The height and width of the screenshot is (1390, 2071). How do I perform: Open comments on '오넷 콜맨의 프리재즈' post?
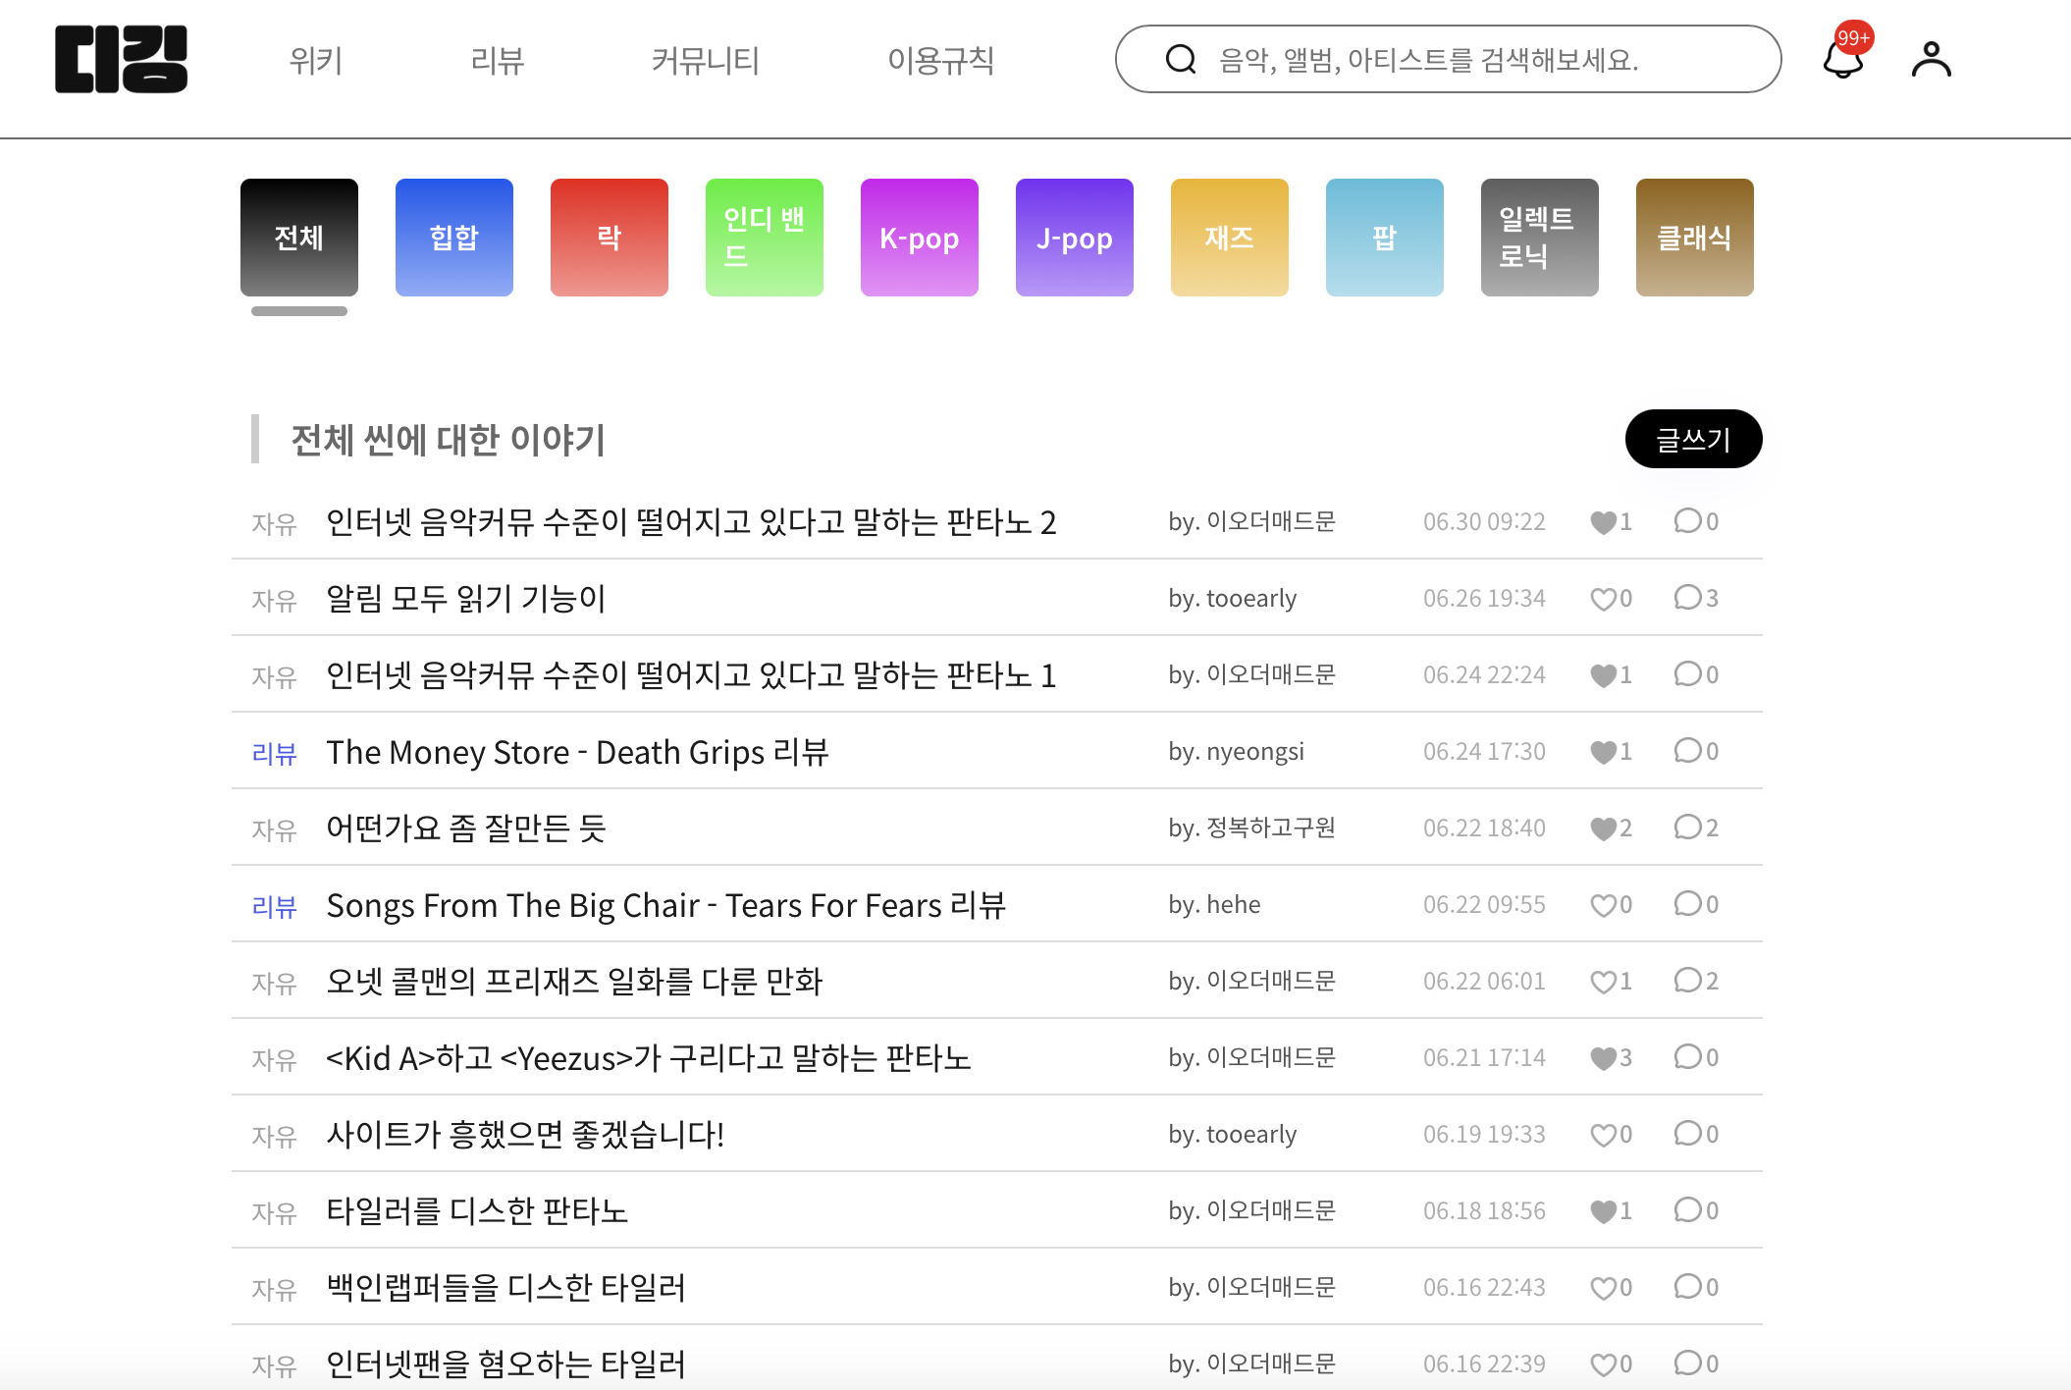click(x=1687, y=980)
